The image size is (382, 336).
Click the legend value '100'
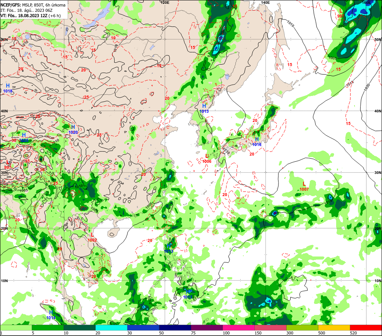(x=226, y=333)
